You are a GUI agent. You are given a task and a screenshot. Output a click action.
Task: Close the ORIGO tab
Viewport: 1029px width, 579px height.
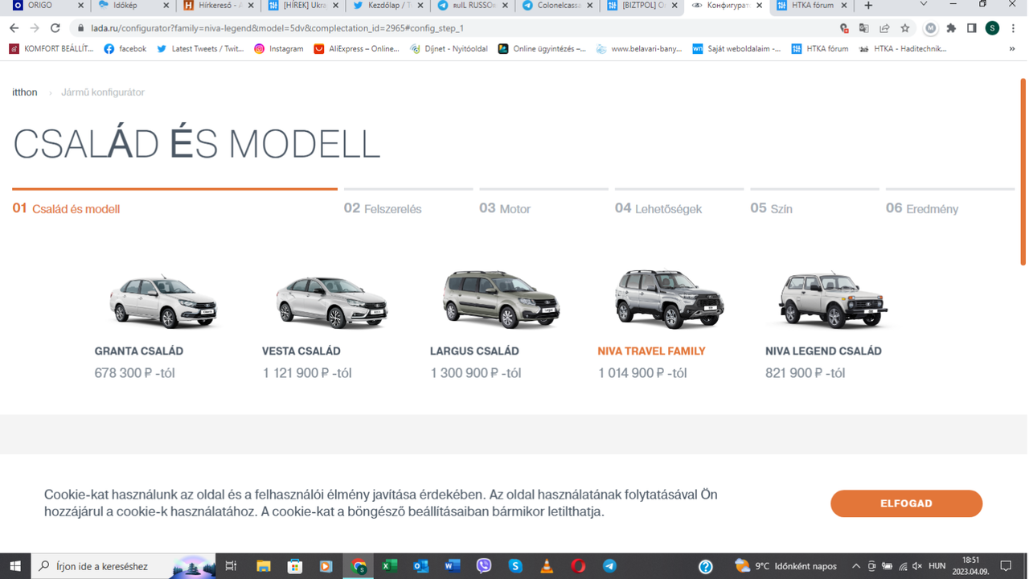tap(80, 6)
